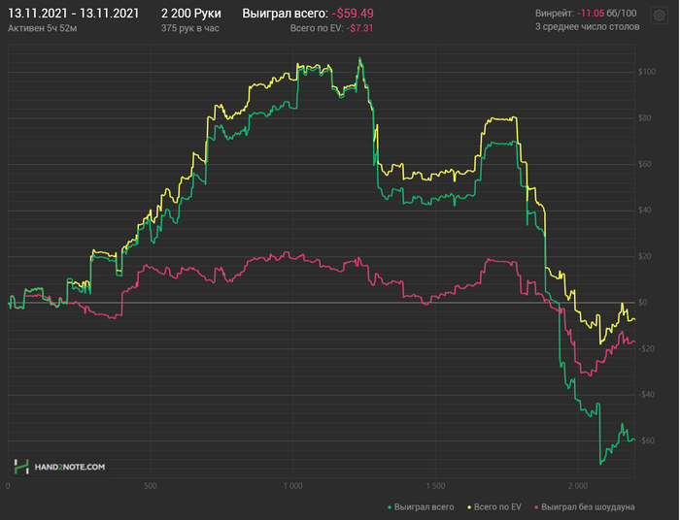The height and width of the screenshot is (520, 680).
Task: Click the 'Активен 5ч 52м' active time text
Action: pos(43,28)
